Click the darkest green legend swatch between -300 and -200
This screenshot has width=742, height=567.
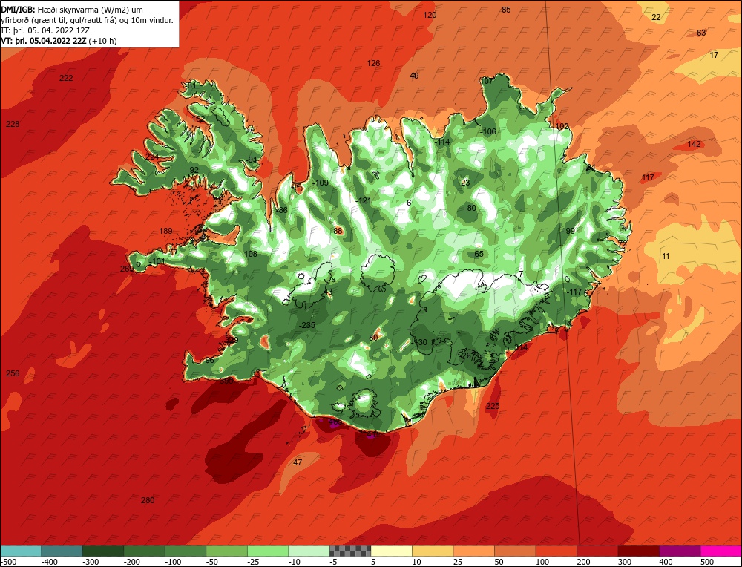click(x=103, y=551)
